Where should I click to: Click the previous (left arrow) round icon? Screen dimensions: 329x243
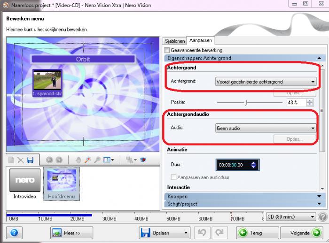pyautogui.click(x=49, y=160)
